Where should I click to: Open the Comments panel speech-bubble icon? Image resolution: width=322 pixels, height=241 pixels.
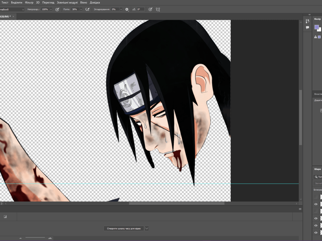pyautogui.click(x=308, y=27)
